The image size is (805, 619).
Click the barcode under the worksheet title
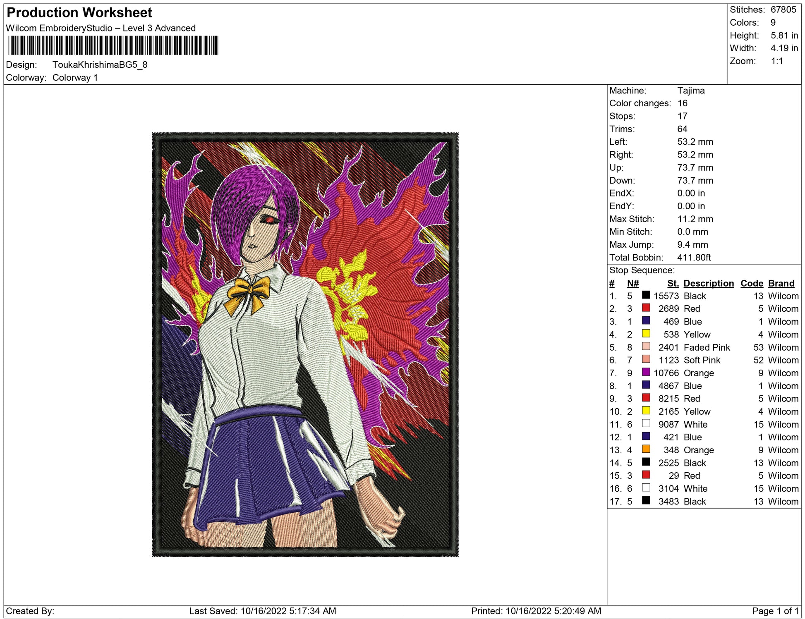tap(113, 45)
